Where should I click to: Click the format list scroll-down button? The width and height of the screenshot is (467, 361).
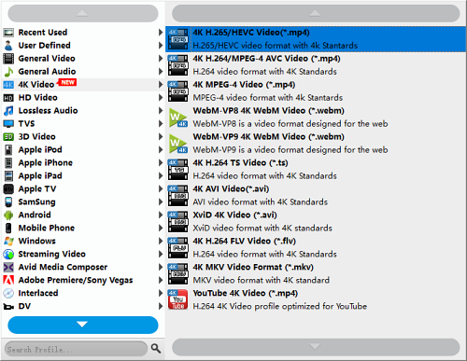[x=316, y=347]
